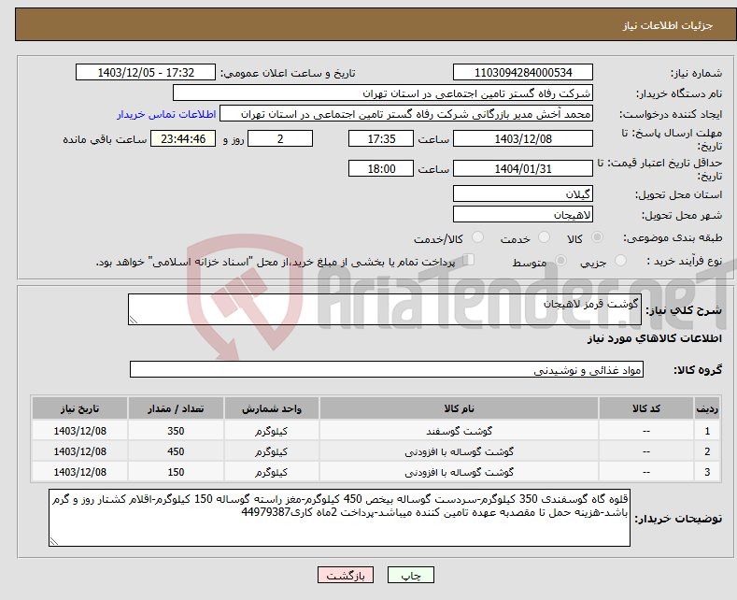Select the جزیی purchase type radio
The width and height of the screenshot is (737, 600).
(620, 260)
